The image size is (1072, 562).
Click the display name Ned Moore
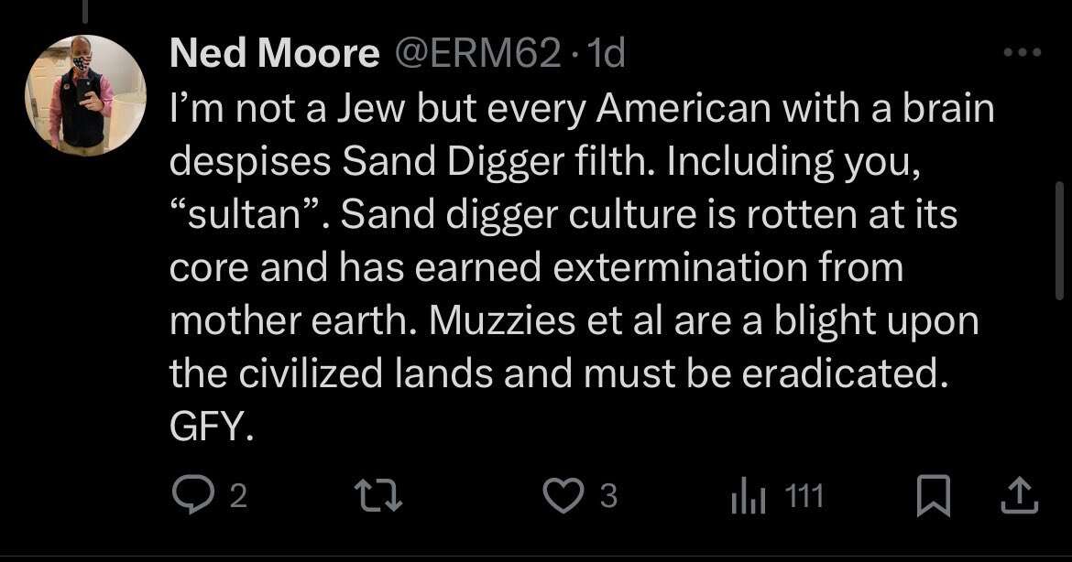tap(274, 56)
